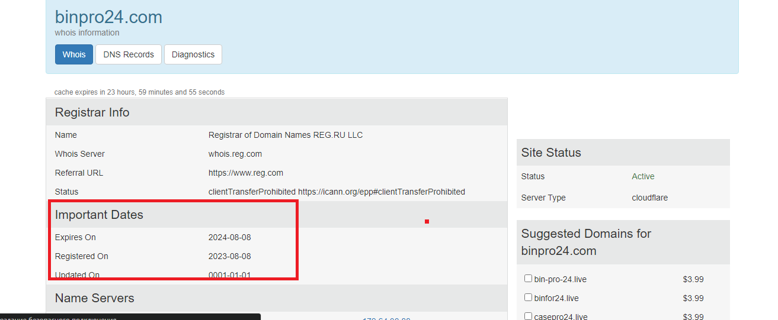Viewport: 778px width, 320px height.
Task: Click the https://www.reg.com referral URL
Action: 246,173
